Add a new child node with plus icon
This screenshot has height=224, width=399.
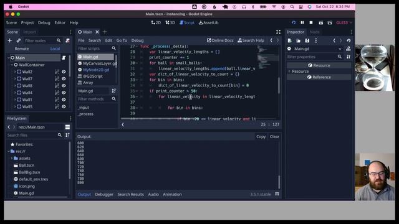pos(10,40)
